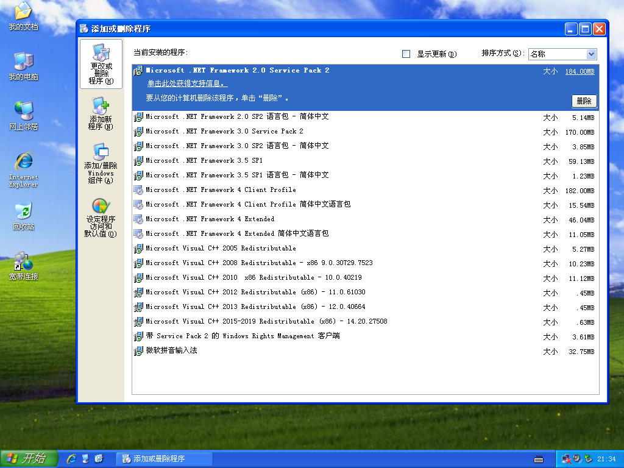The height and width of the screenshot is (468, 624).
Task: Click the volume speaker tray icon
Action: [578, 459]
